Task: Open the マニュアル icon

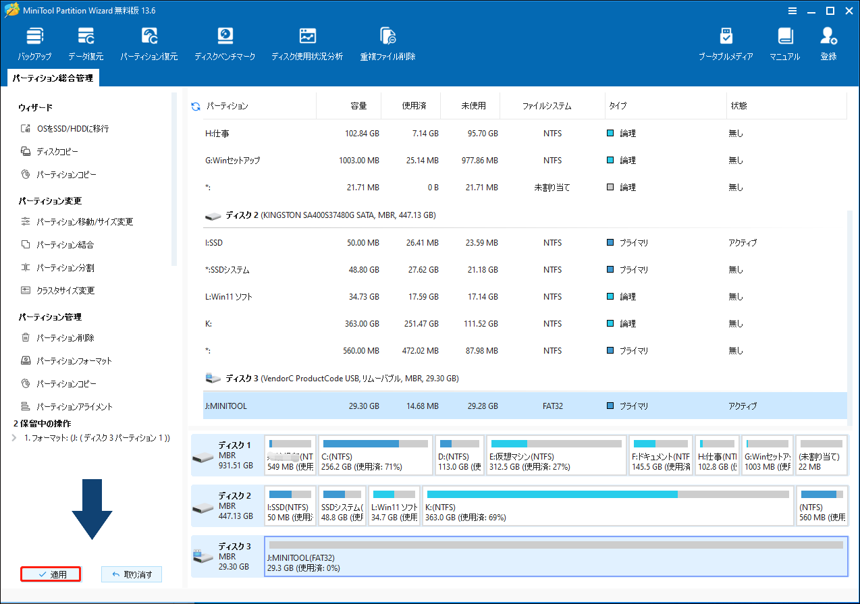Action: coord(784,44)
